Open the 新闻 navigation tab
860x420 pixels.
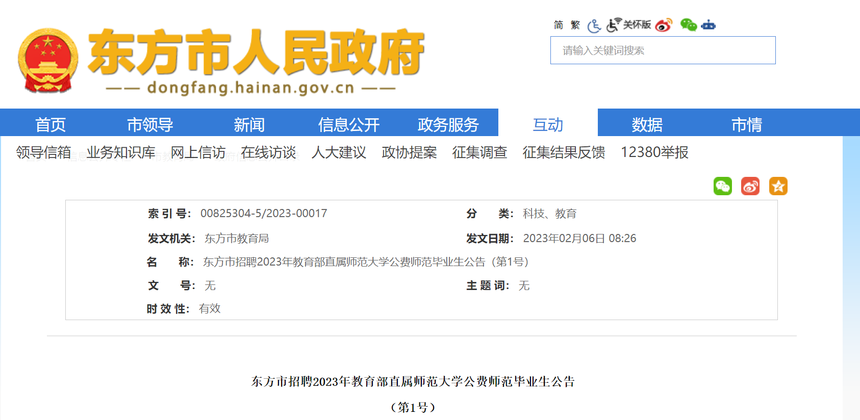coord(249,124)
